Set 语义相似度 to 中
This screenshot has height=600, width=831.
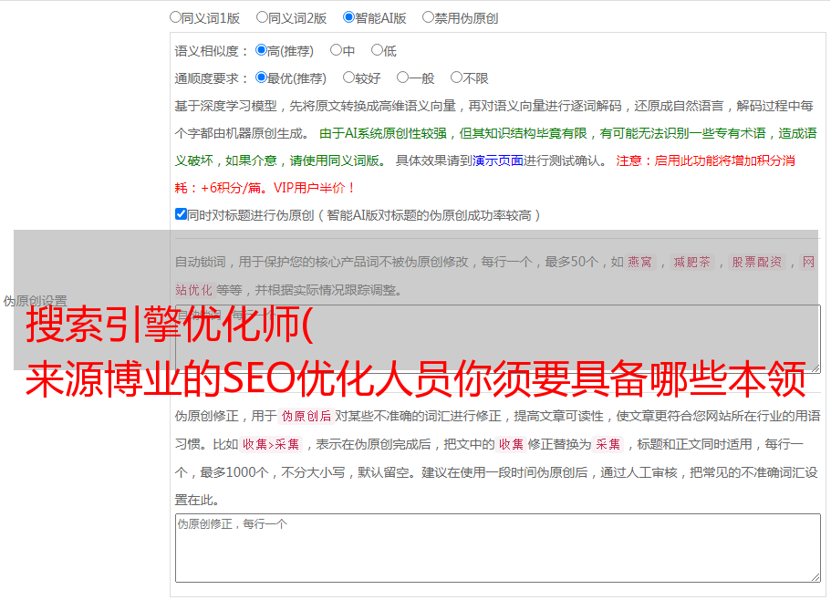pos(336,50)
